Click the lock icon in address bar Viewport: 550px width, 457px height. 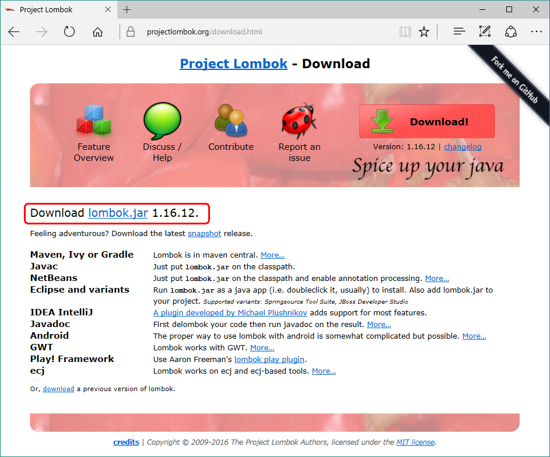pyautogui.click(x=131, y=31)
